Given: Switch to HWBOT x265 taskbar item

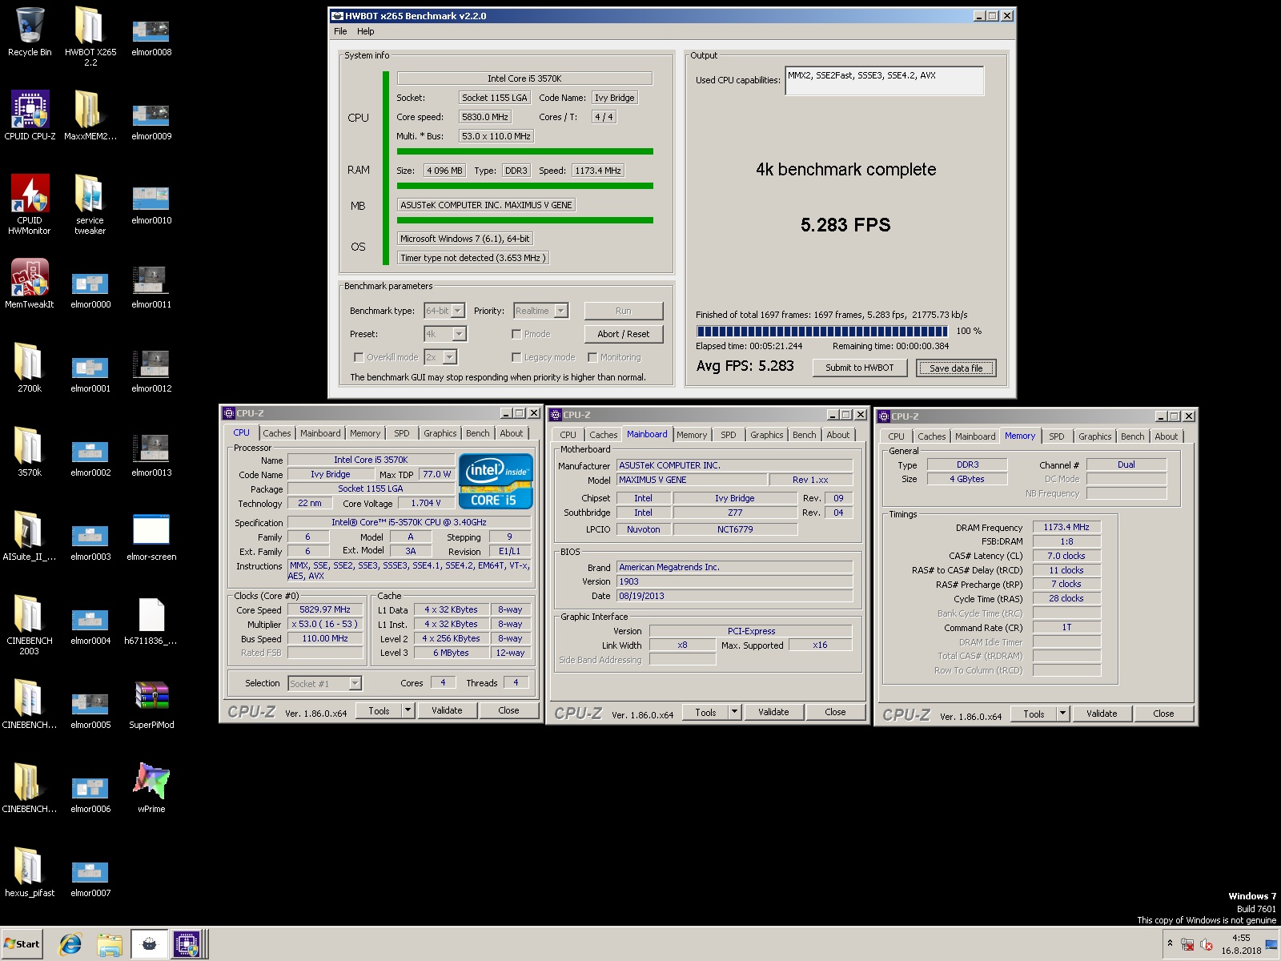Looking at the screenshot, I should tap(149, 945).
